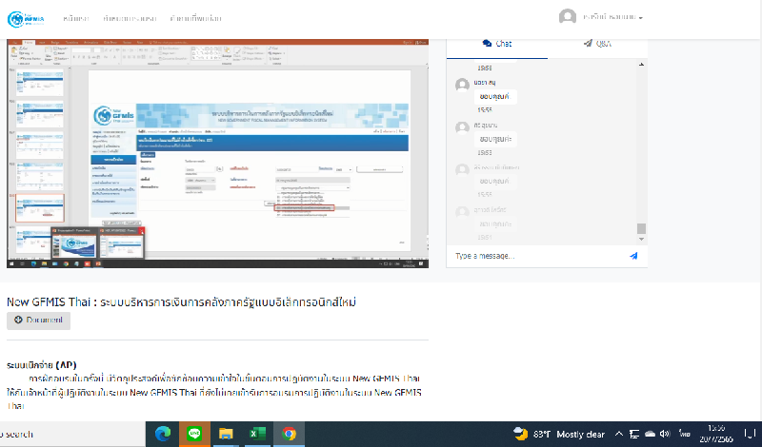This screenshot has height=447, width=762.
Task: Click the volume icon in system tray
Action: 664,434
